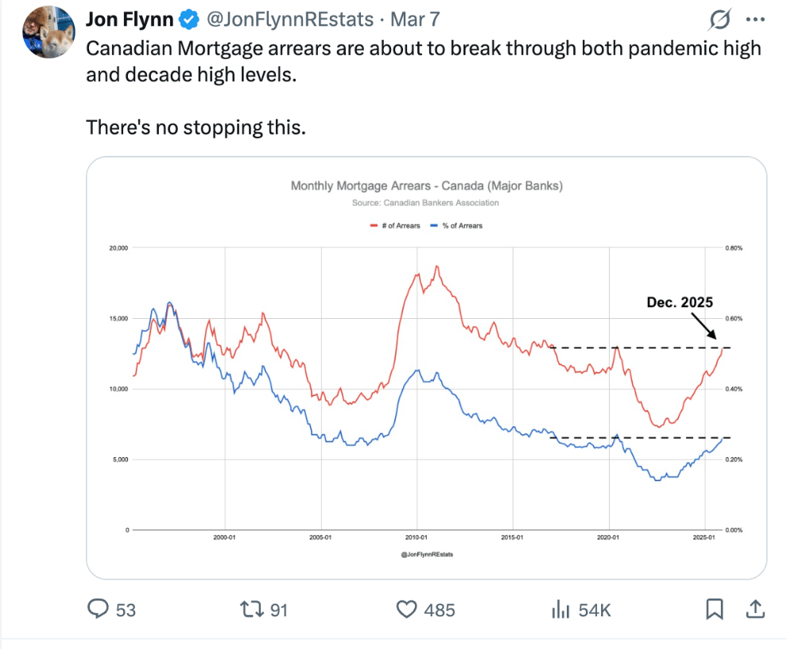Click the blue % of Arrears legend swatch

click(432, 226)
